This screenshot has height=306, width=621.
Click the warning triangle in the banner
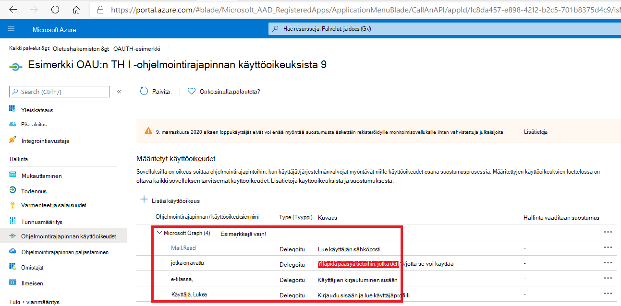pos(148,131)
